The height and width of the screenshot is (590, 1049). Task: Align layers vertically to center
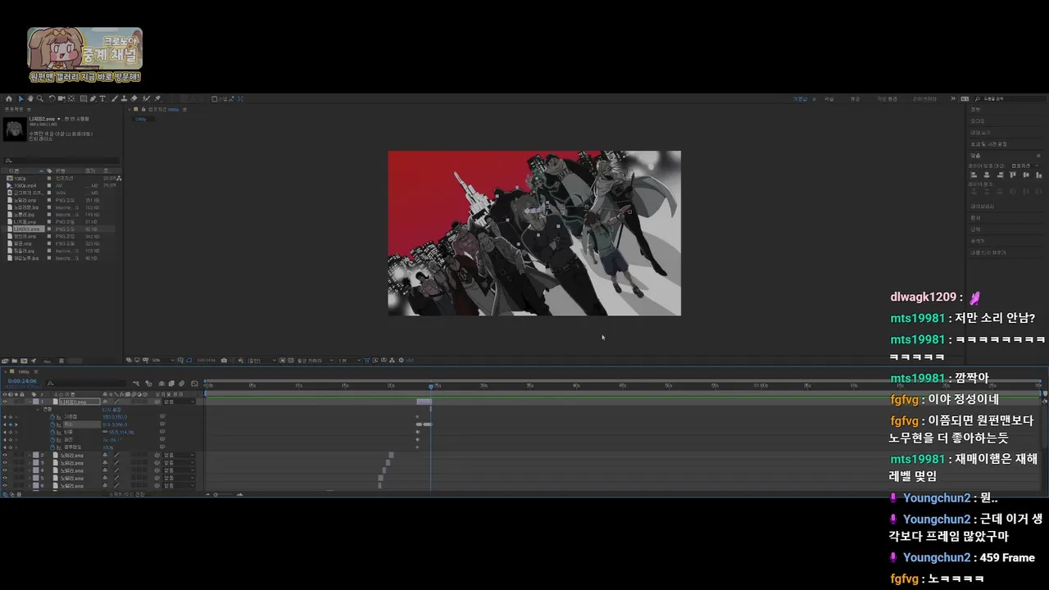pyautogui.click(x=1025, y=175)
